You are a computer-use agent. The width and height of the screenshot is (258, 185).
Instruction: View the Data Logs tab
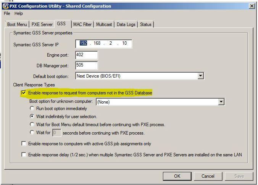126,24
